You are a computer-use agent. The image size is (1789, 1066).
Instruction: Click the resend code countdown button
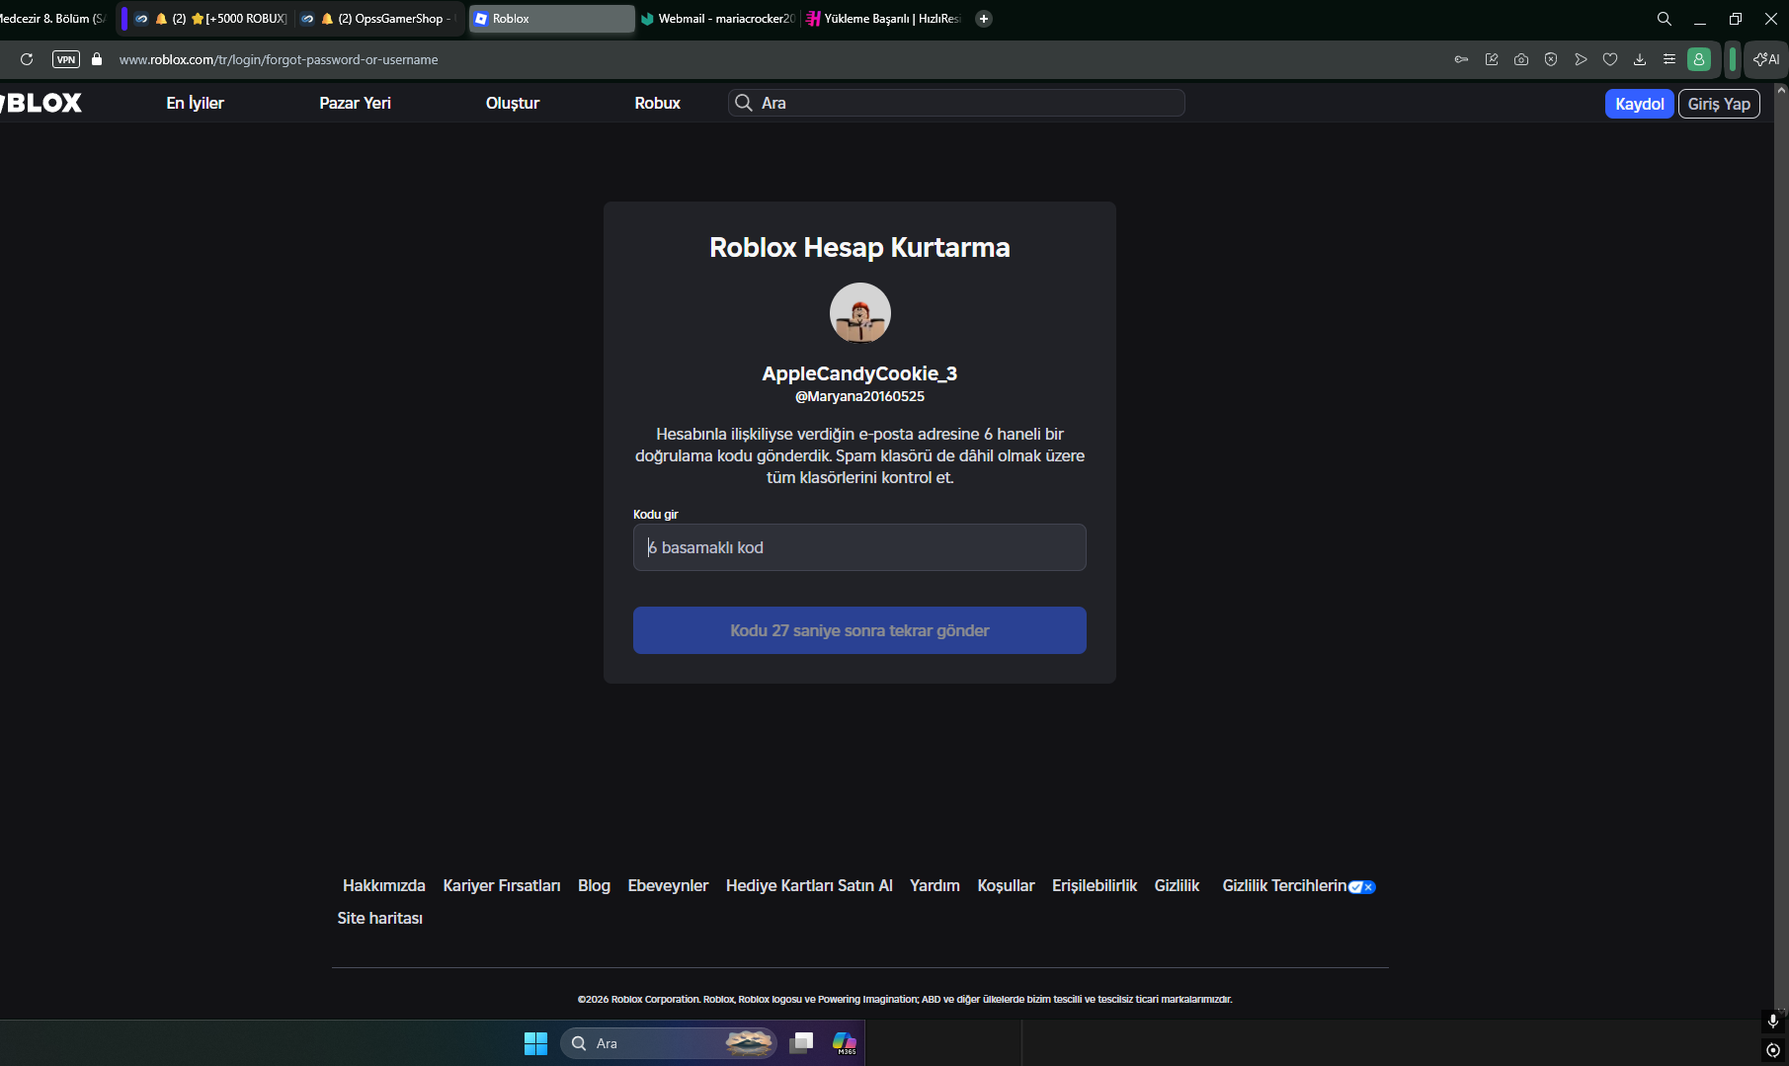(859, 630)
